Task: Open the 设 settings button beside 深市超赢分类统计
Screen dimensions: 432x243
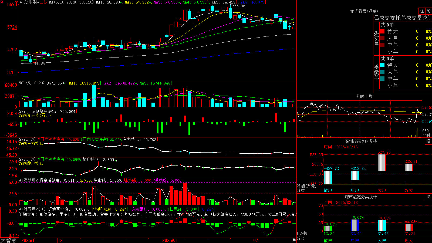Action: (428, 197)
